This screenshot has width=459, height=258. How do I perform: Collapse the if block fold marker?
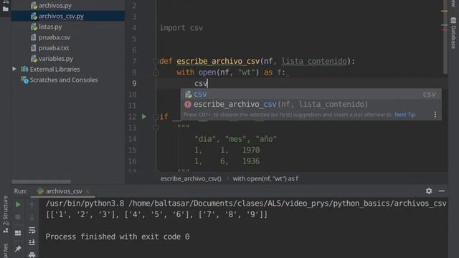156,117
